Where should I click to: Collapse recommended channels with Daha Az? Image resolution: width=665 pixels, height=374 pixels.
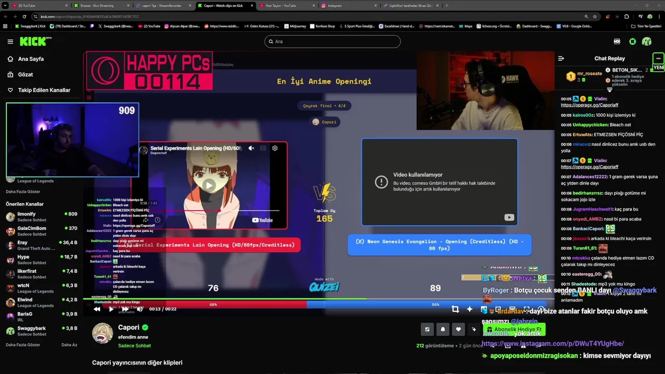(69, 345)
